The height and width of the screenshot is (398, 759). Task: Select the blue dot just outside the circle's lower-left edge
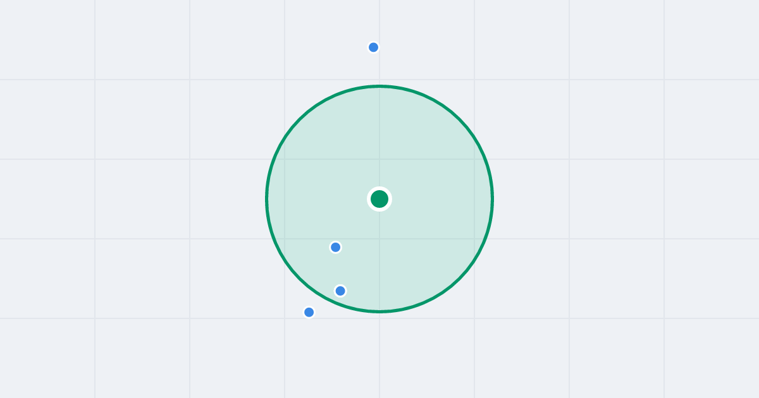point(309,312)
